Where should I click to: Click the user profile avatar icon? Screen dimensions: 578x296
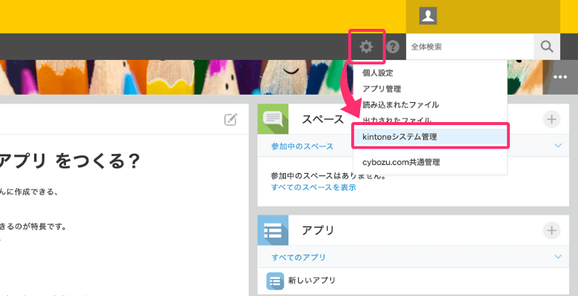pyautogui.click(x=428, y=16)
